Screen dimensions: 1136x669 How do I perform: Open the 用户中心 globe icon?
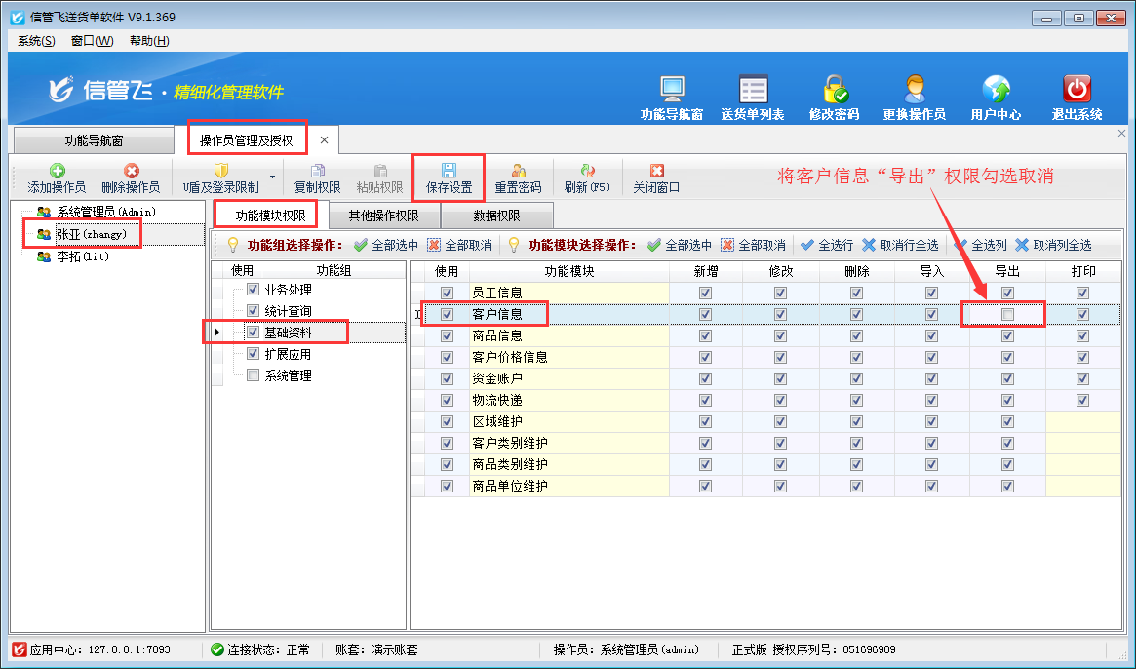point(996,90)
